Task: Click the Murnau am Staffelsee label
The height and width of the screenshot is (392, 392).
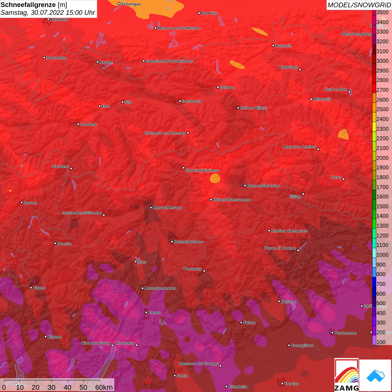Action: pos(179,28)
